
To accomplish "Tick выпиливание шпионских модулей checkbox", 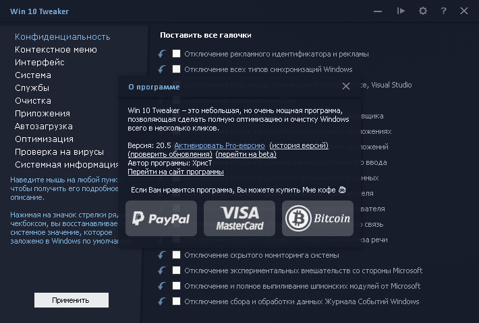I will click(x=176, y=286).
